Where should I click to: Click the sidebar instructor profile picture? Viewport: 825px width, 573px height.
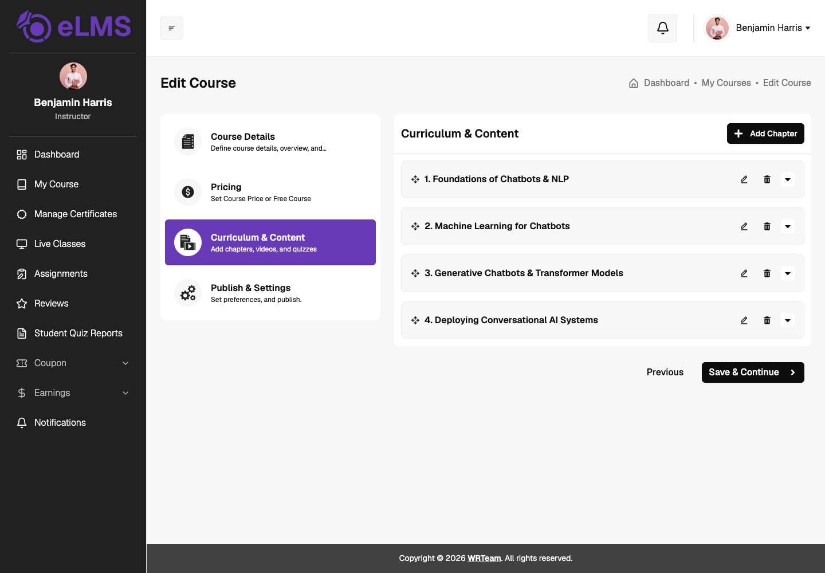73,76
